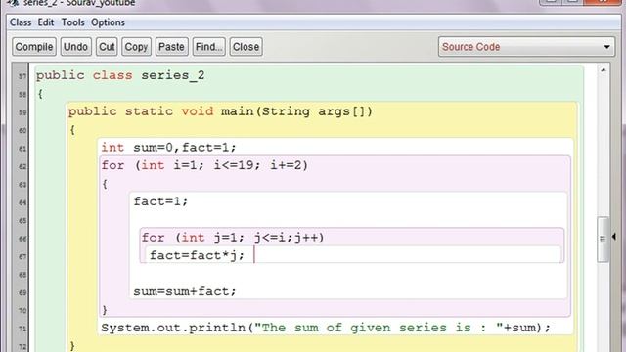Toggle the side panel collapse arrow

coord(614,237)
